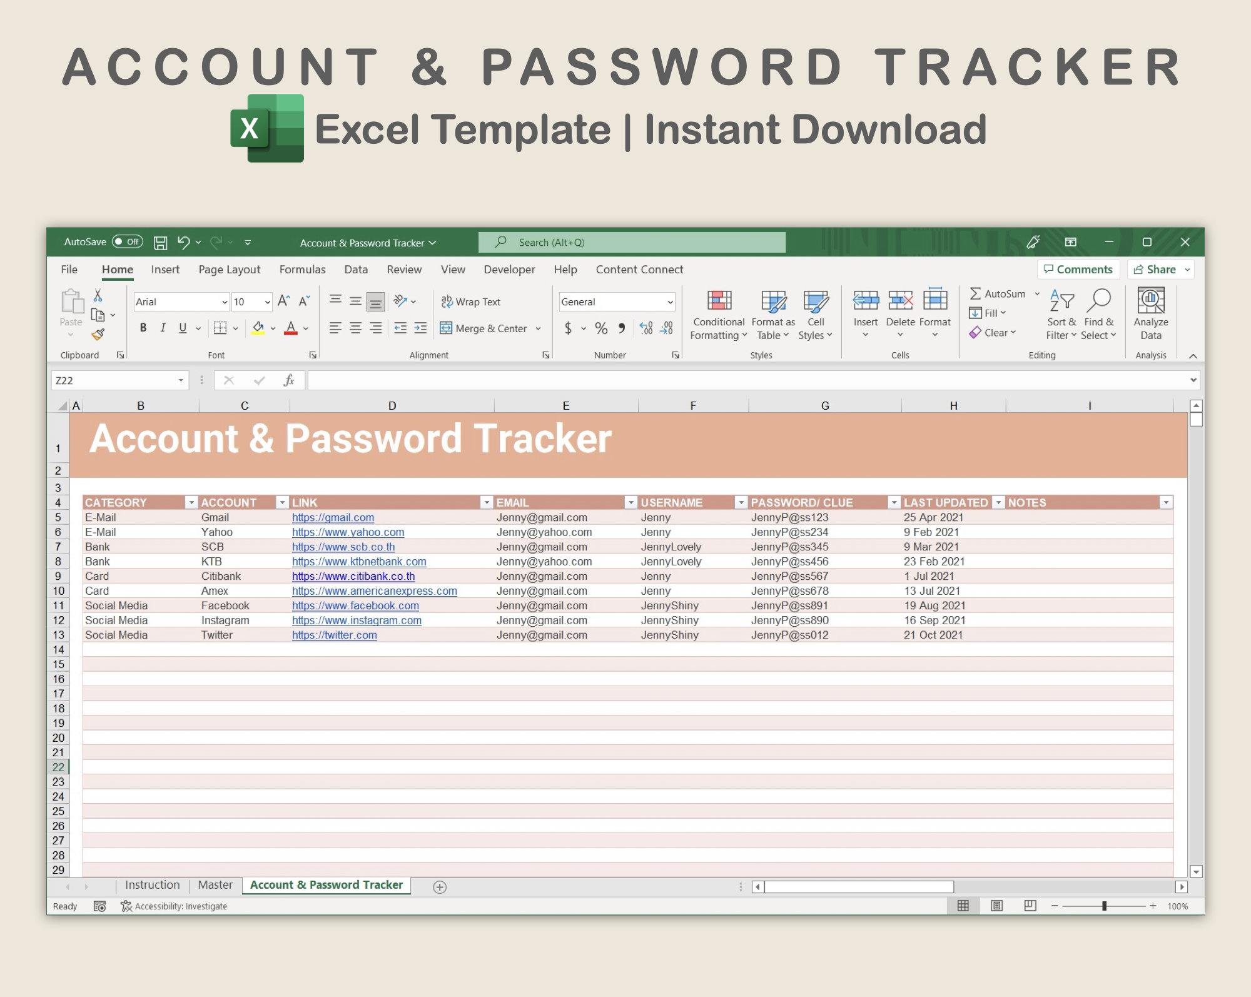Screen dimensions: 1251x997
Task: Open the File menu
Action: coord(69,270)
